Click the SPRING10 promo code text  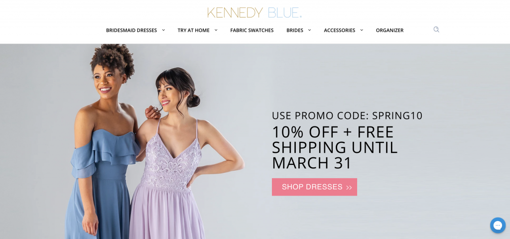[397, 116]
